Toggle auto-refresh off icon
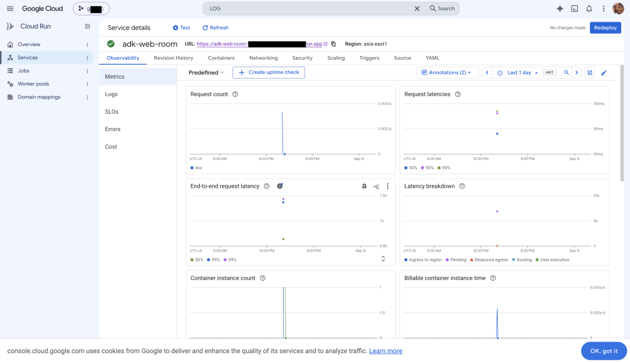The height and width of the screenshot is (363, 630). (x=589, y=73)
